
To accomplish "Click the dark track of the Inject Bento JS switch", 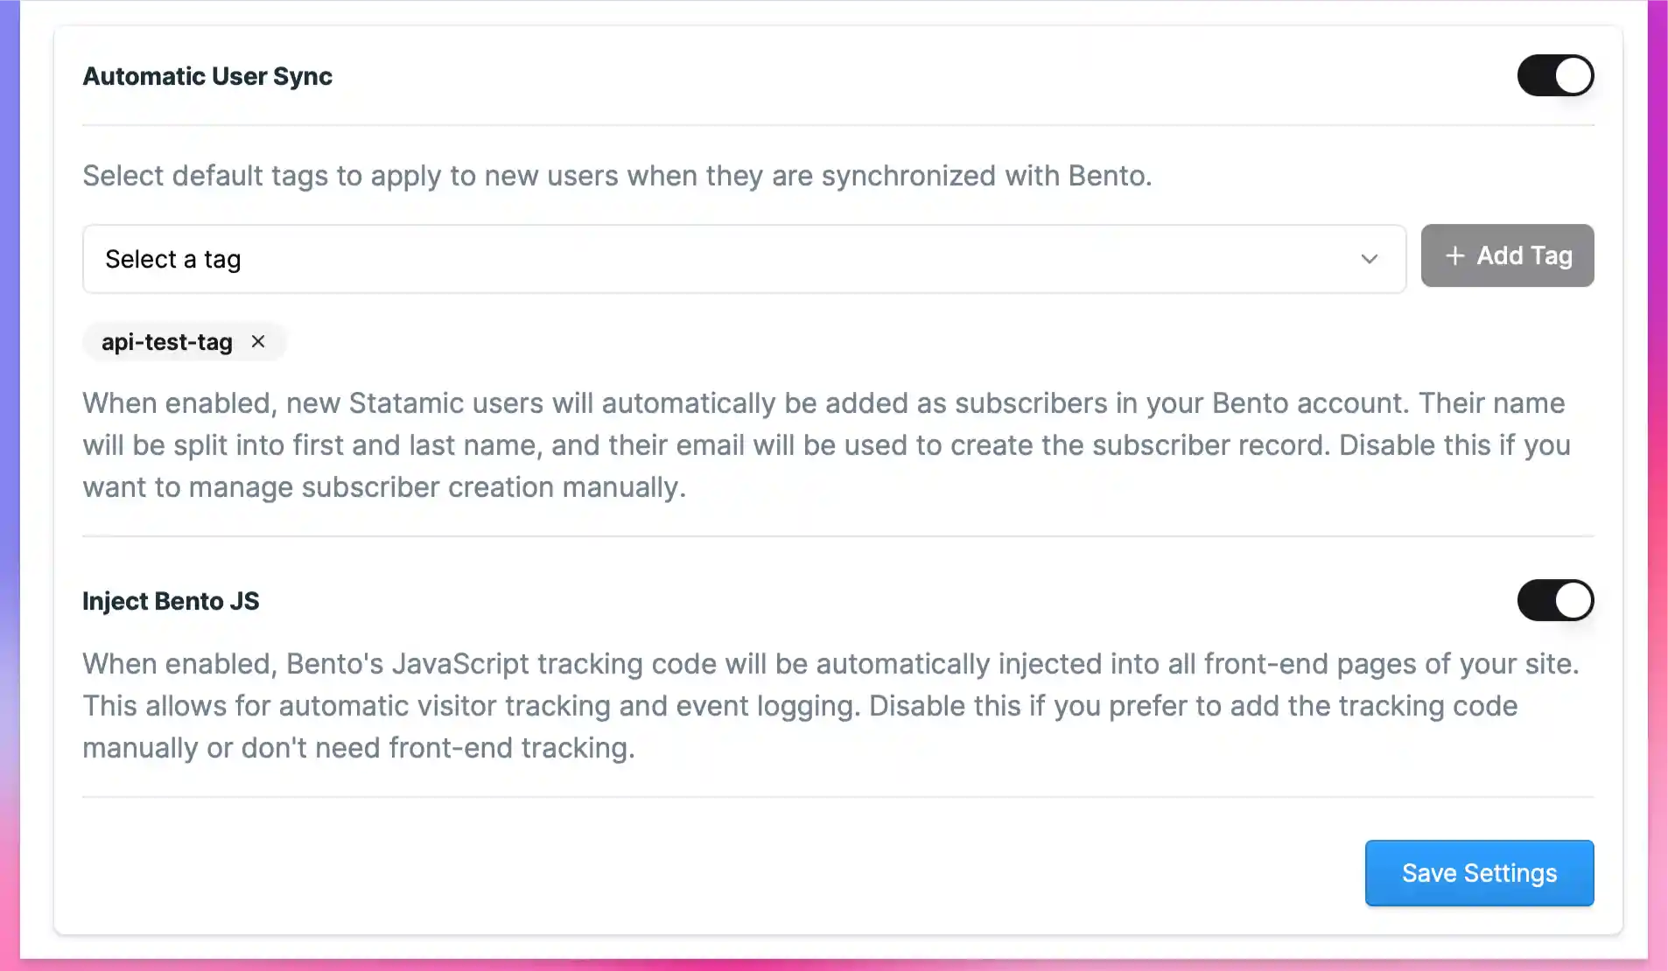I will [x=1536, y=600].
